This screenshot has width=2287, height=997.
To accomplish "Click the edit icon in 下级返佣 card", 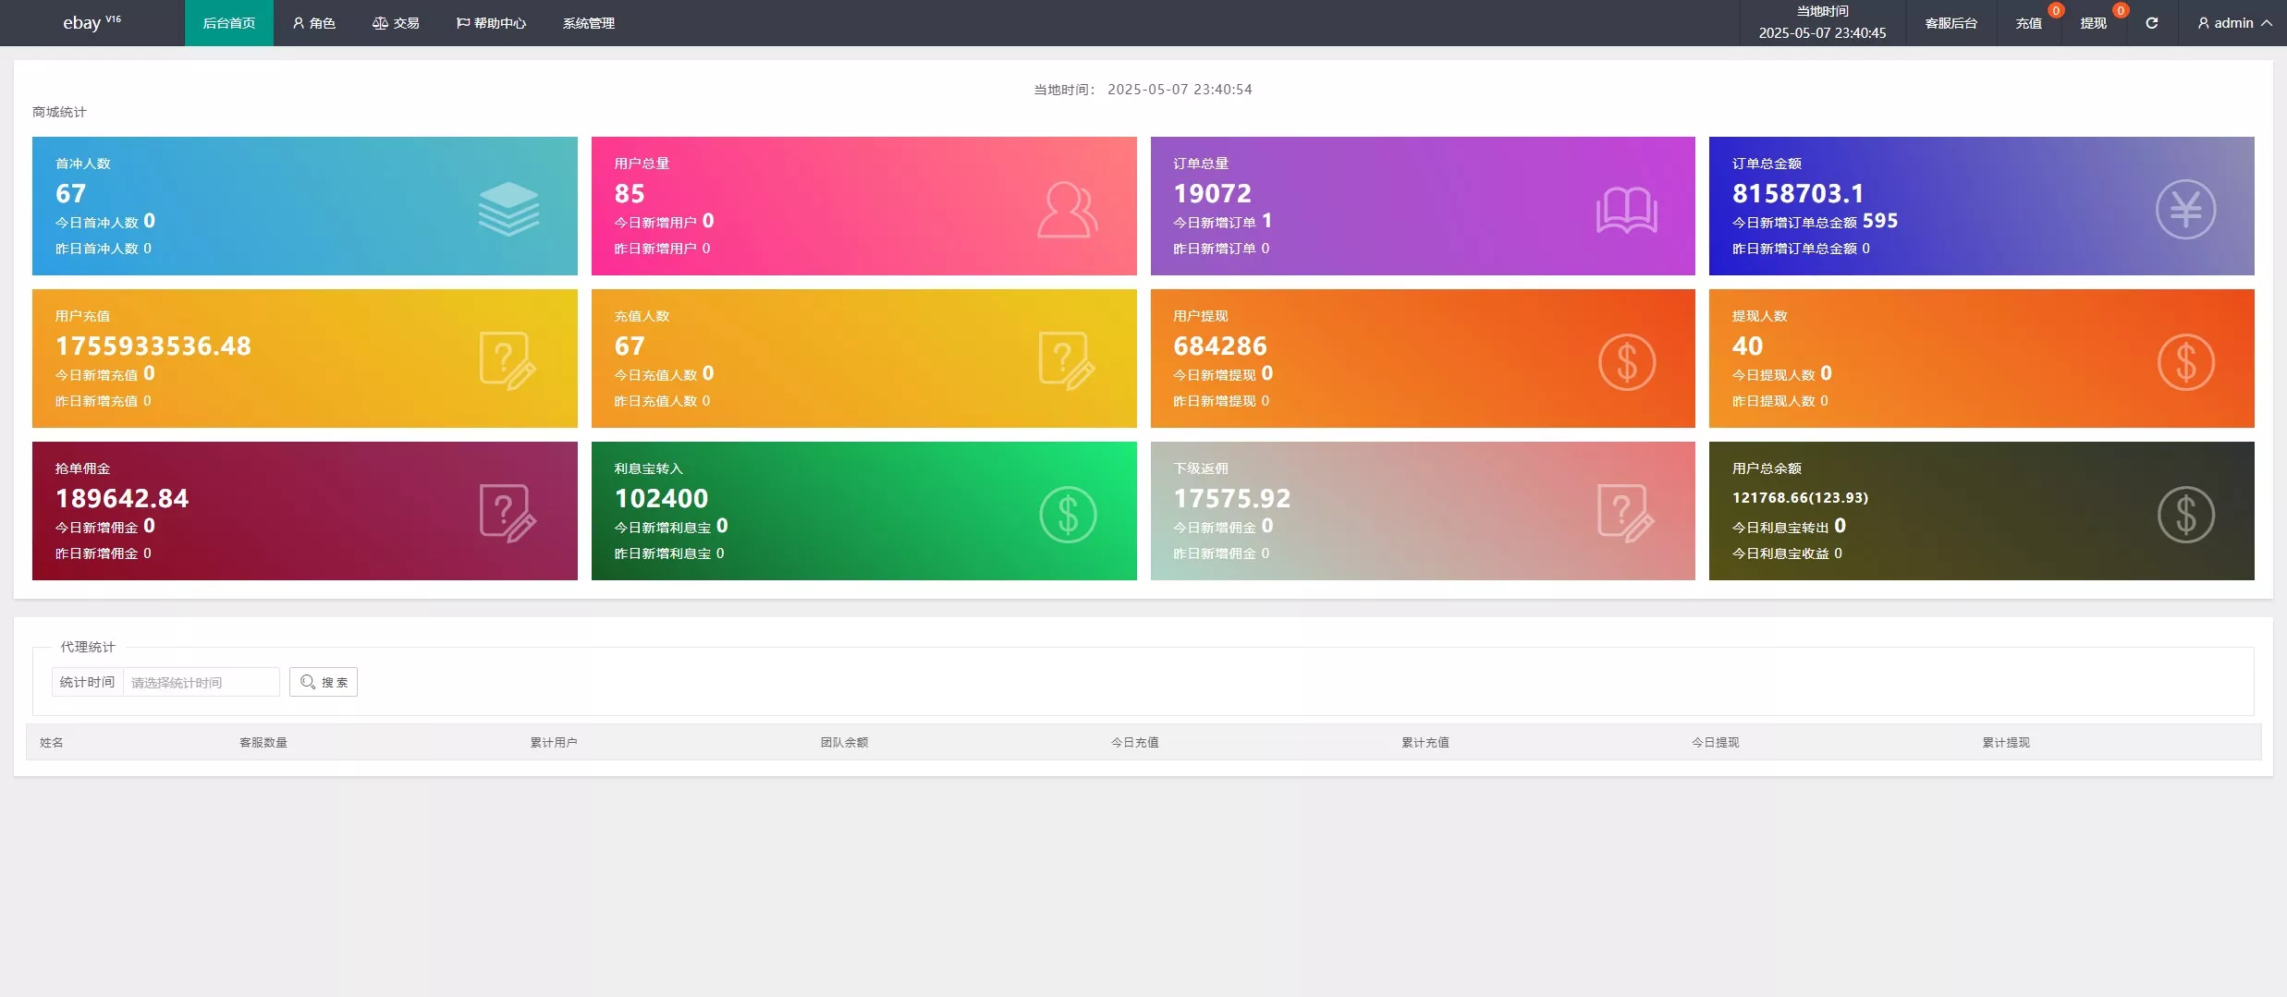I will pyautogui.click(x=1626, y=514).
